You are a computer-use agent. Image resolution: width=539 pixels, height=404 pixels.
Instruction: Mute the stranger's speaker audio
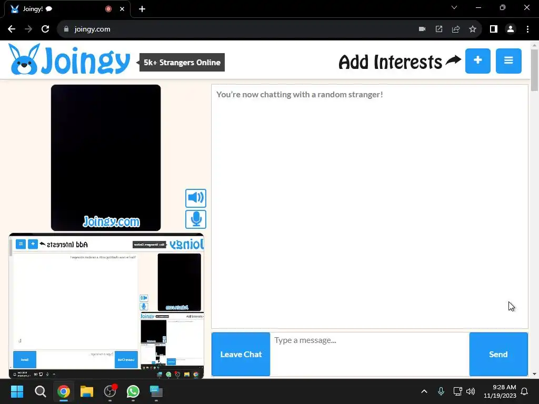(x=196, y=198)
